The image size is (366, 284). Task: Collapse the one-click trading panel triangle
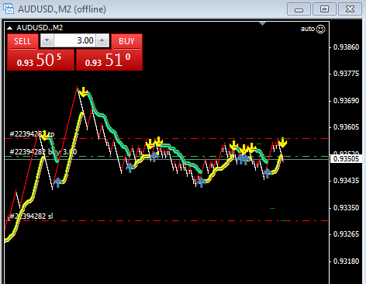(x=10, y=28)
